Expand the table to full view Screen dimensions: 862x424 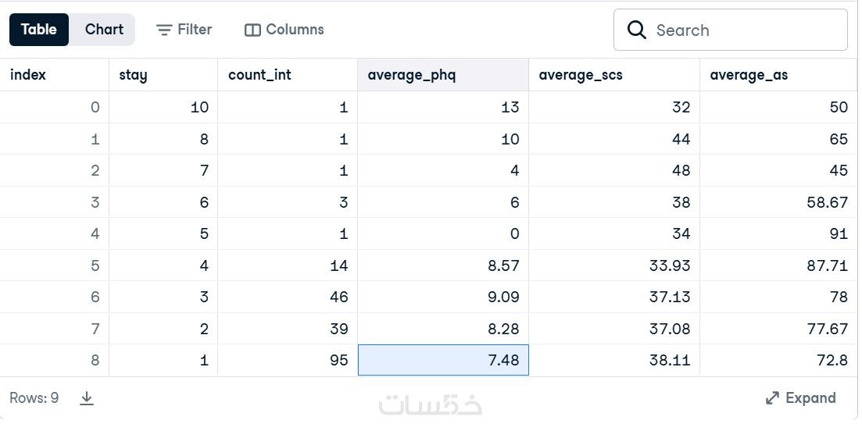coord(801,398)
